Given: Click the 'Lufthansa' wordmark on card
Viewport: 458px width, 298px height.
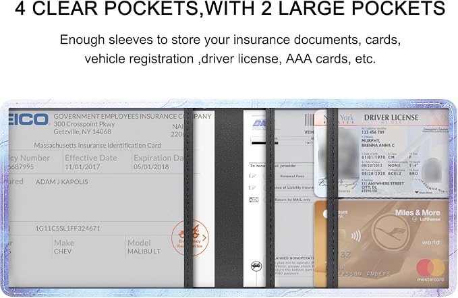Looking at the screenshot, I should [429, 219].
